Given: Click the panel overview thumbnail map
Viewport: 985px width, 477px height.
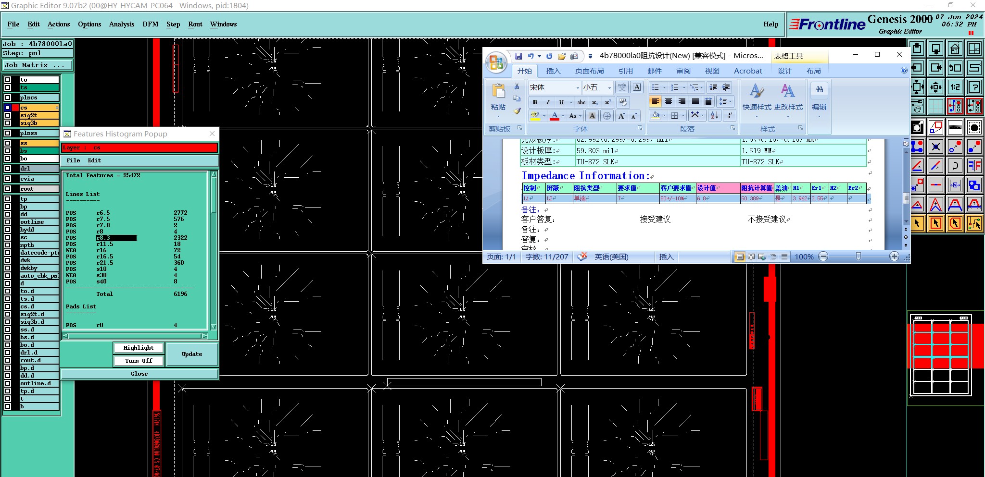Looking at the screenshot, I should point(940,355).
